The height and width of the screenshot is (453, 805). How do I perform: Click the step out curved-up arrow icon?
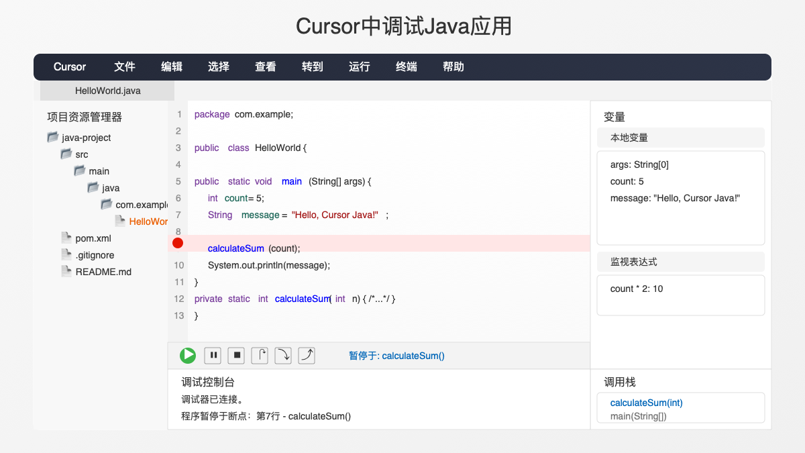pyautogui.click(x=307, y=356)
